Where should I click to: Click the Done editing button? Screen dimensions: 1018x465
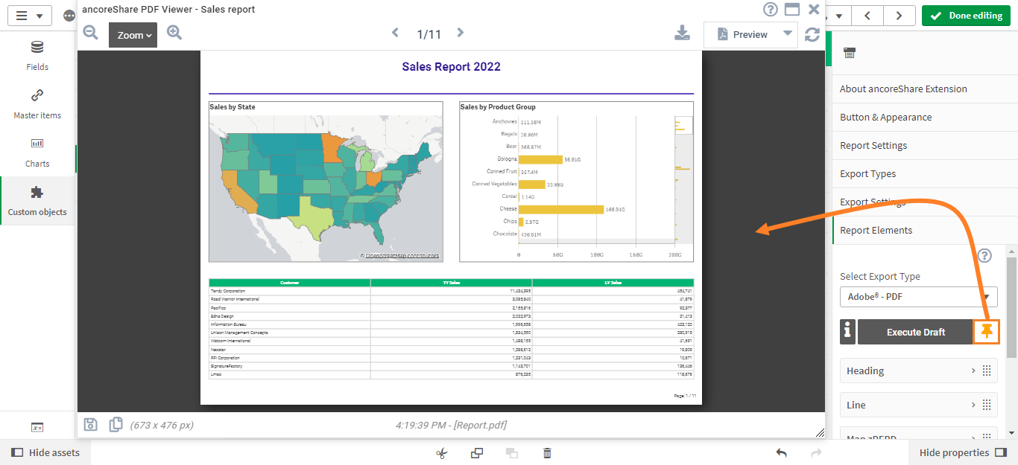click(x=966, y=16)
